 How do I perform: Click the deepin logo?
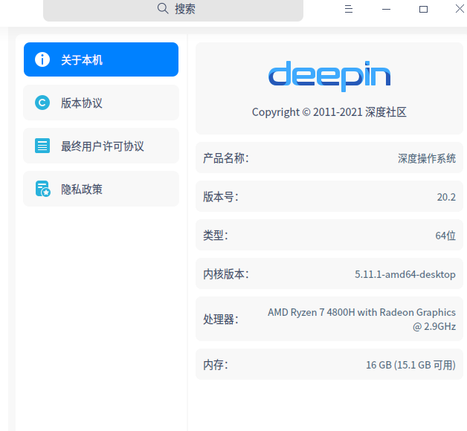pyautogui.click(x=329, y=77)
